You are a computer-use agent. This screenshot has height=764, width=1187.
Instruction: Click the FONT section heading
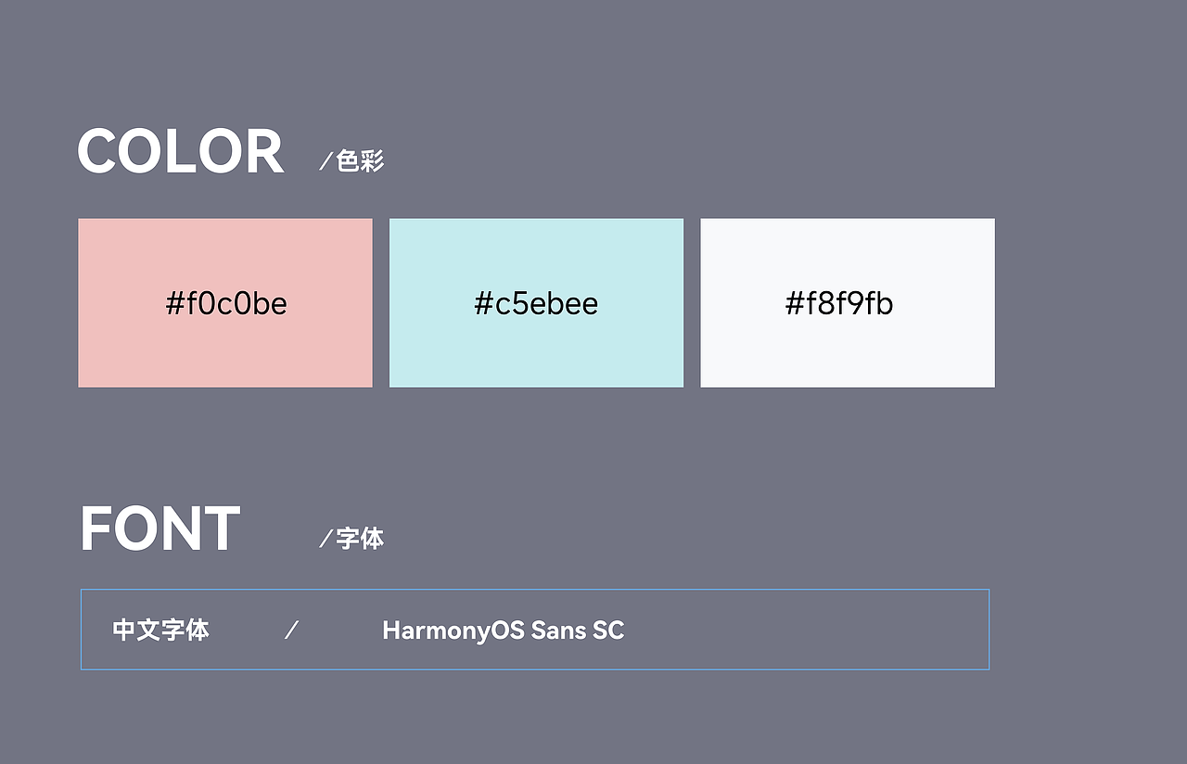[x=160, y=529]
